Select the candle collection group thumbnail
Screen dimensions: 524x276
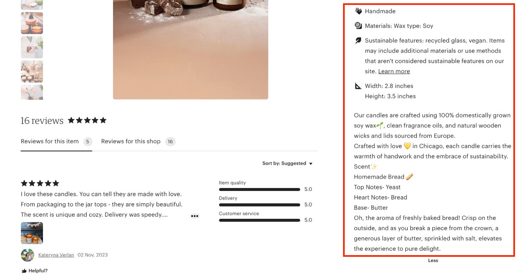tap(32, 72)
